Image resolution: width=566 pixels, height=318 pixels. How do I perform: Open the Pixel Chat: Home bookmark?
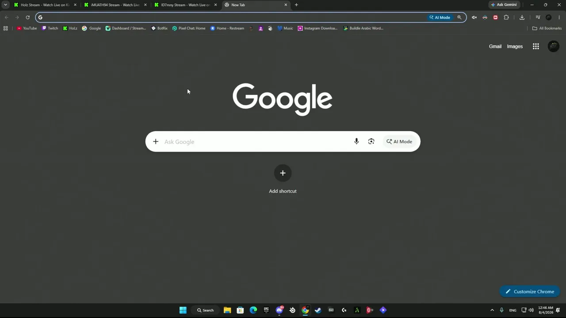coord(189,28)
